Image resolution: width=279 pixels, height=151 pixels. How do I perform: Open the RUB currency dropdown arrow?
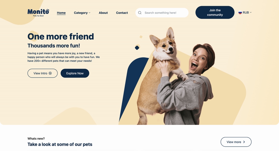coord(251,12)
